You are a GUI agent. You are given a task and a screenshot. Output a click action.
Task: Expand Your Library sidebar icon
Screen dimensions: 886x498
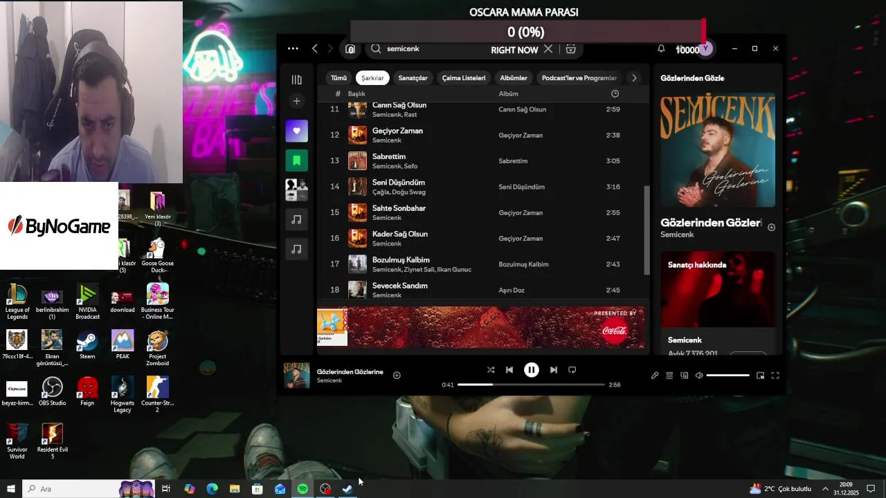tap(296, 80)
